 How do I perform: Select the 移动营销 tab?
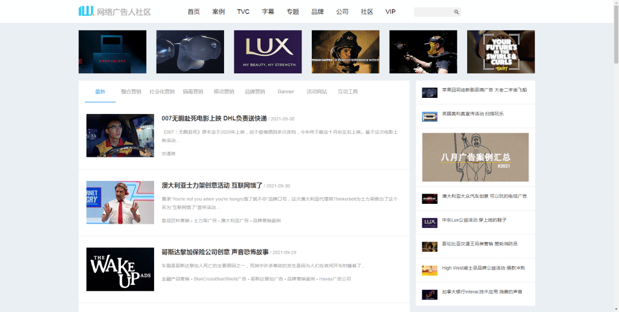[224, 92]
